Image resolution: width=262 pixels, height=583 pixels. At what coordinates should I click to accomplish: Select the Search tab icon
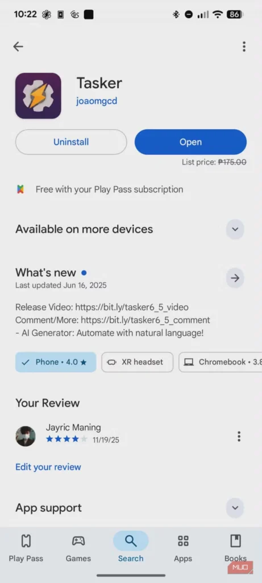coord(131,541)
